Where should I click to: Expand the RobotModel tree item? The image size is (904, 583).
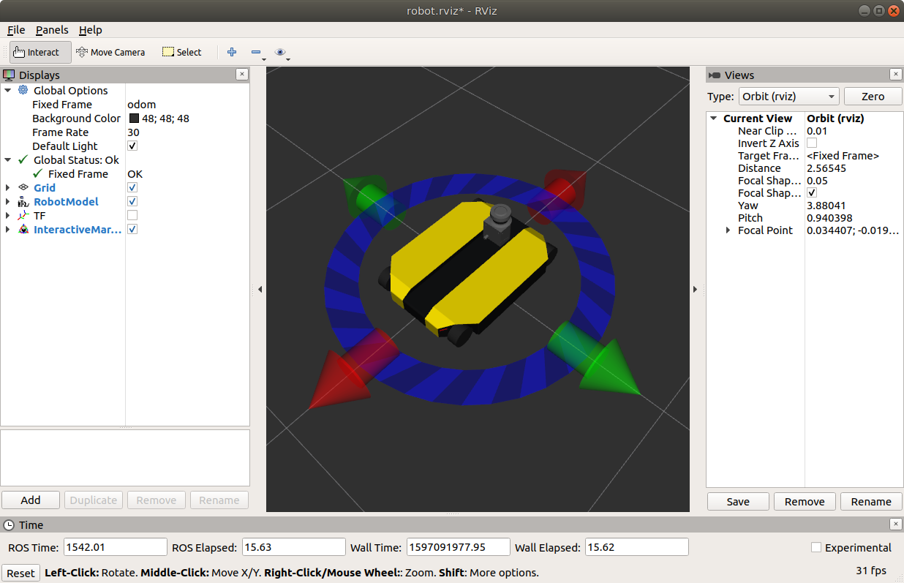8,202
